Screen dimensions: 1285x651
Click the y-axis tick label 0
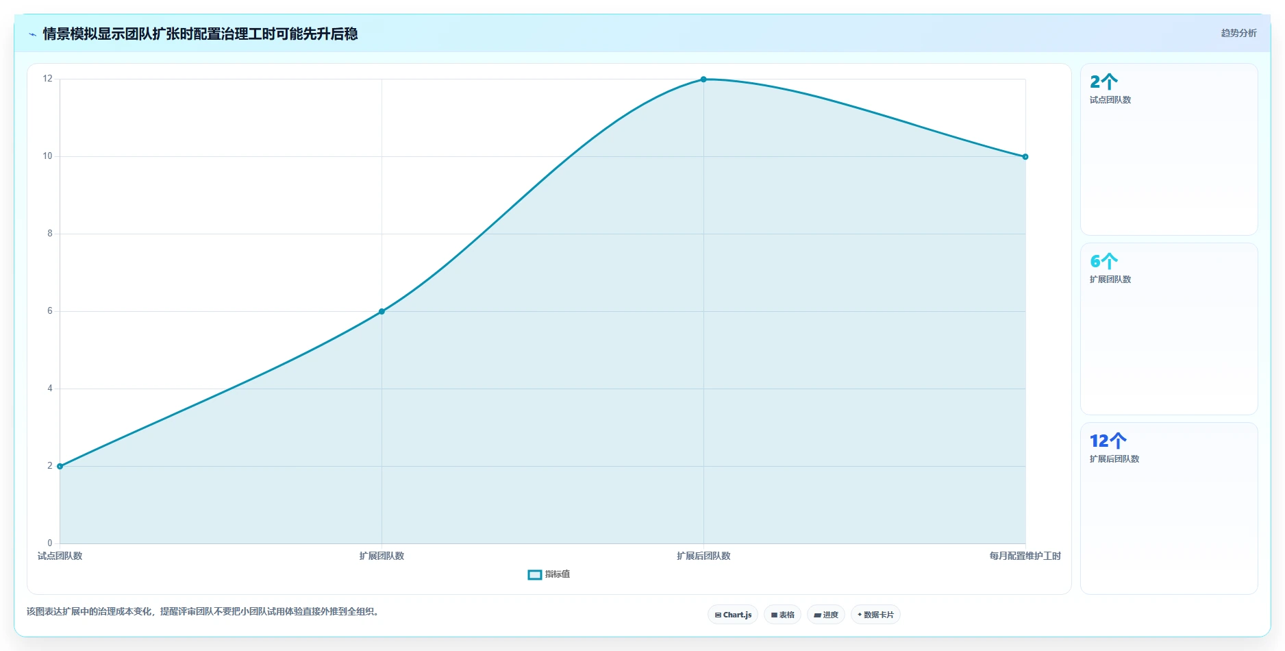pyautogui.click(x=50, y=543)
